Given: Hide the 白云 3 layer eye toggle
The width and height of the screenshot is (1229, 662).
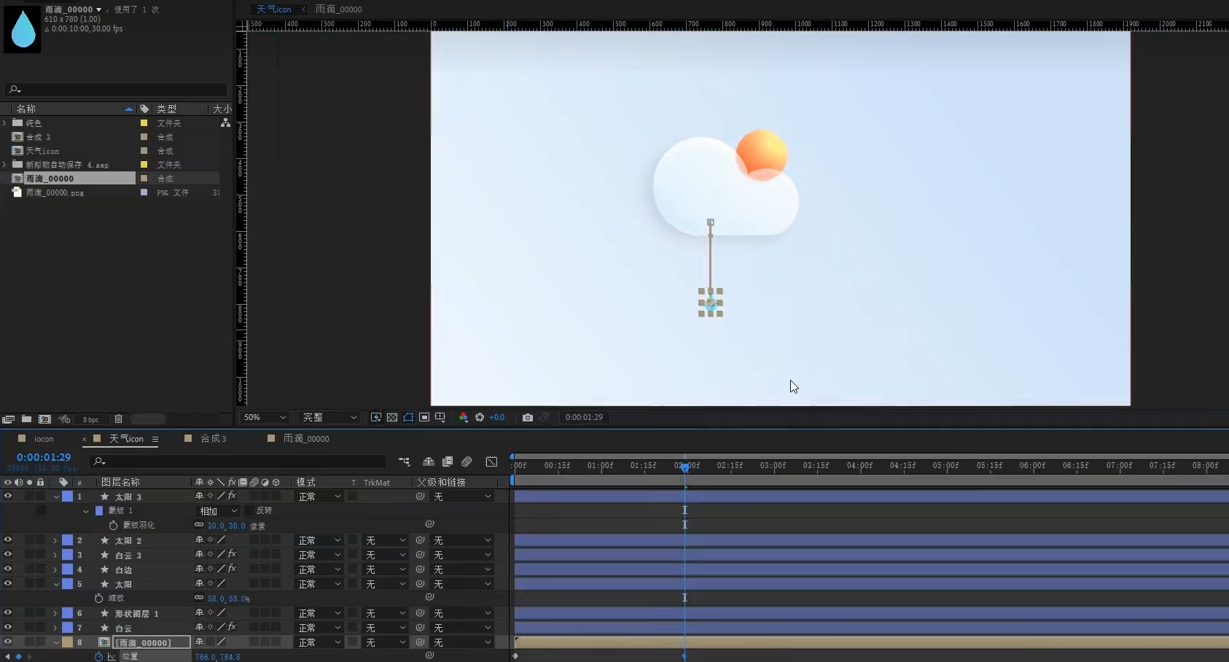Looking at the screenshot, I should coord(8,554).
